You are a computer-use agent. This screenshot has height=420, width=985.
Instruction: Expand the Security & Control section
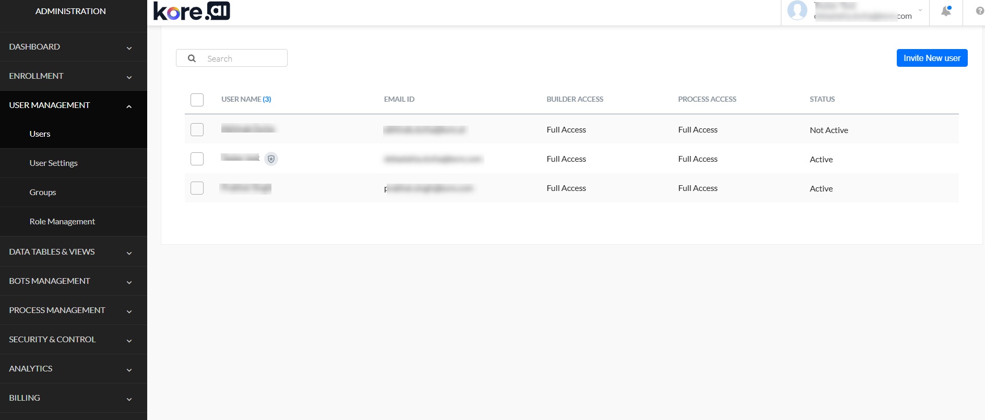[x=73, y=340]
